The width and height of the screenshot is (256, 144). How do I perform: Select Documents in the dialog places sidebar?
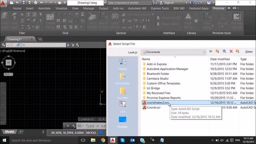pos(122,78)
